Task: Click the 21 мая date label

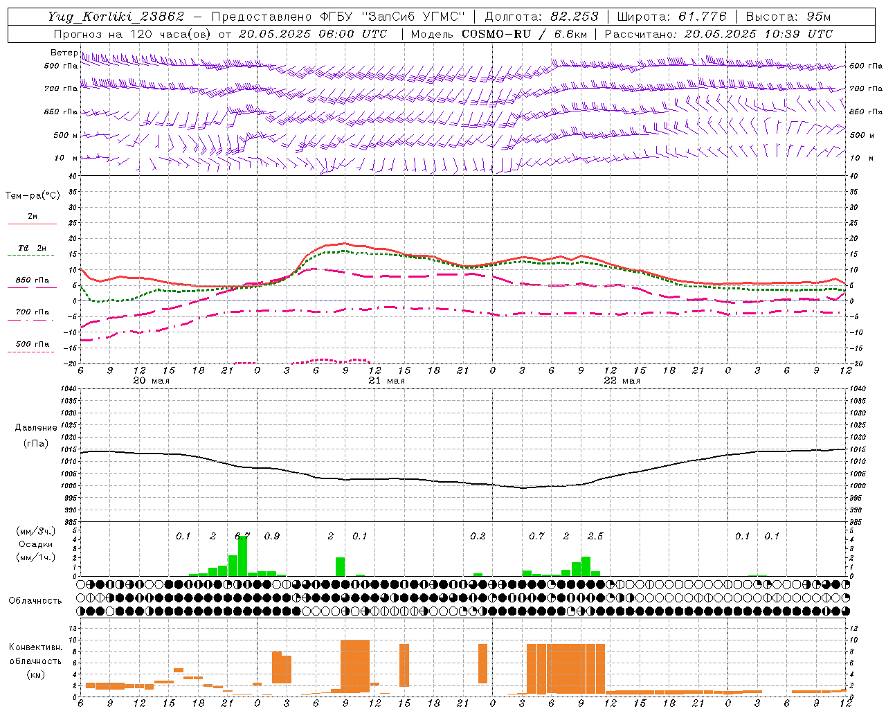Action: pyautogui.click(x=386, y=381)
